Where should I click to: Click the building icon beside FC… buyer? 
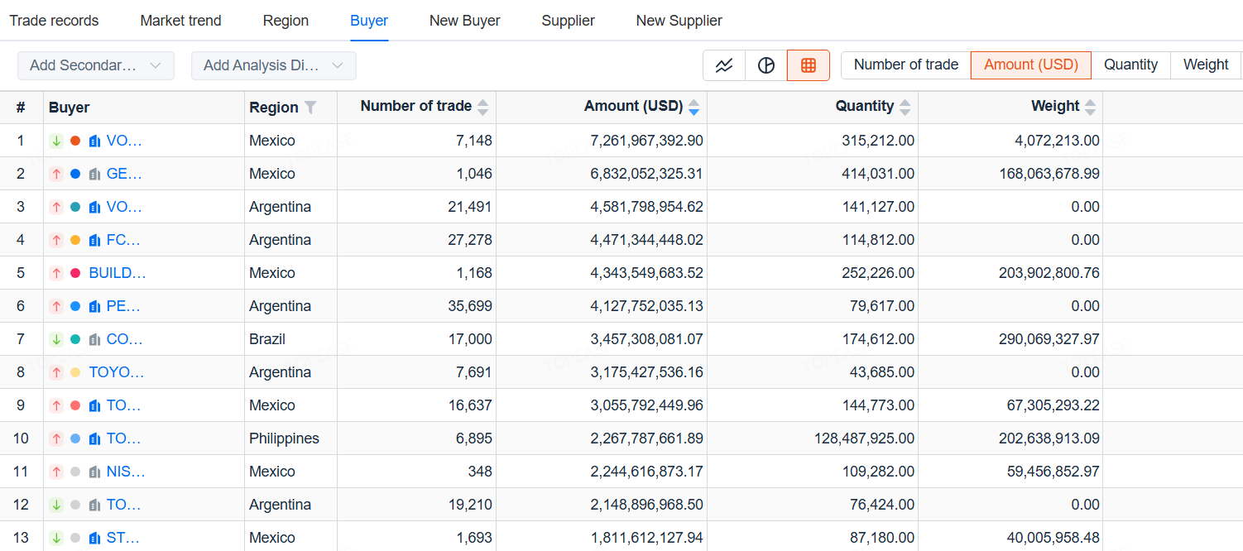(x=94, y=240)
